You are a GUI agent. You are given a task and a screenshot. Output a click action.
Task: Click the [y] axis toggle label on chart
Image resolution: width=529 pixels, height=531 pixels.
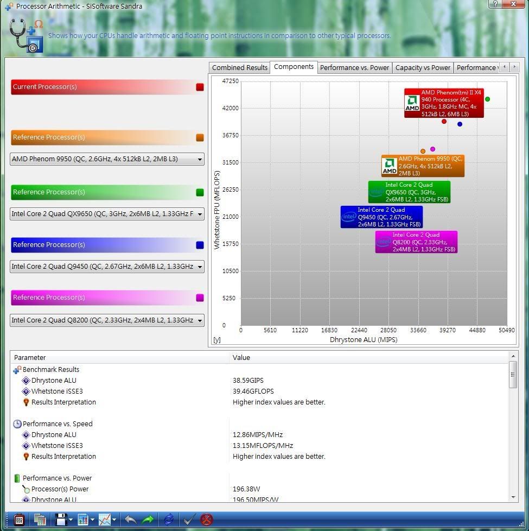point(217,340)
